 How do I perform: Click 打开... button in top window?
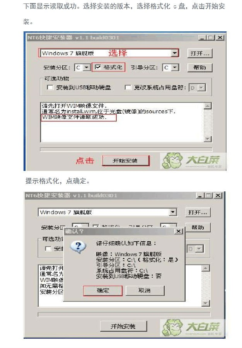200,53
